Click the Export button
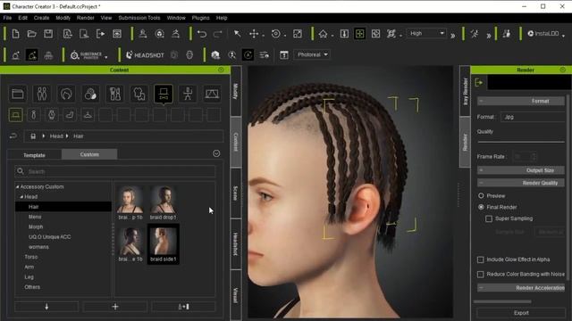 [521, 313]
